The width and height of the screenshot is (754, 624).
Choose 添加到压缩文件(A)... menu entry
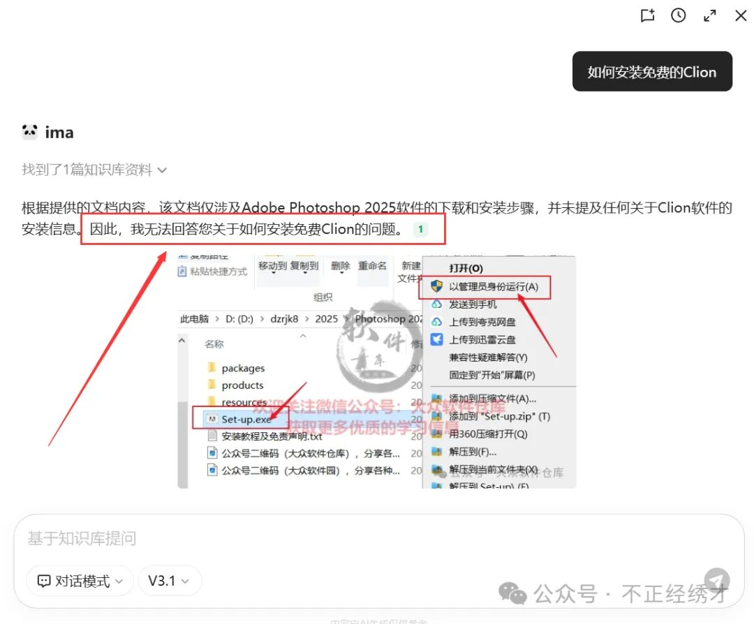492,399
